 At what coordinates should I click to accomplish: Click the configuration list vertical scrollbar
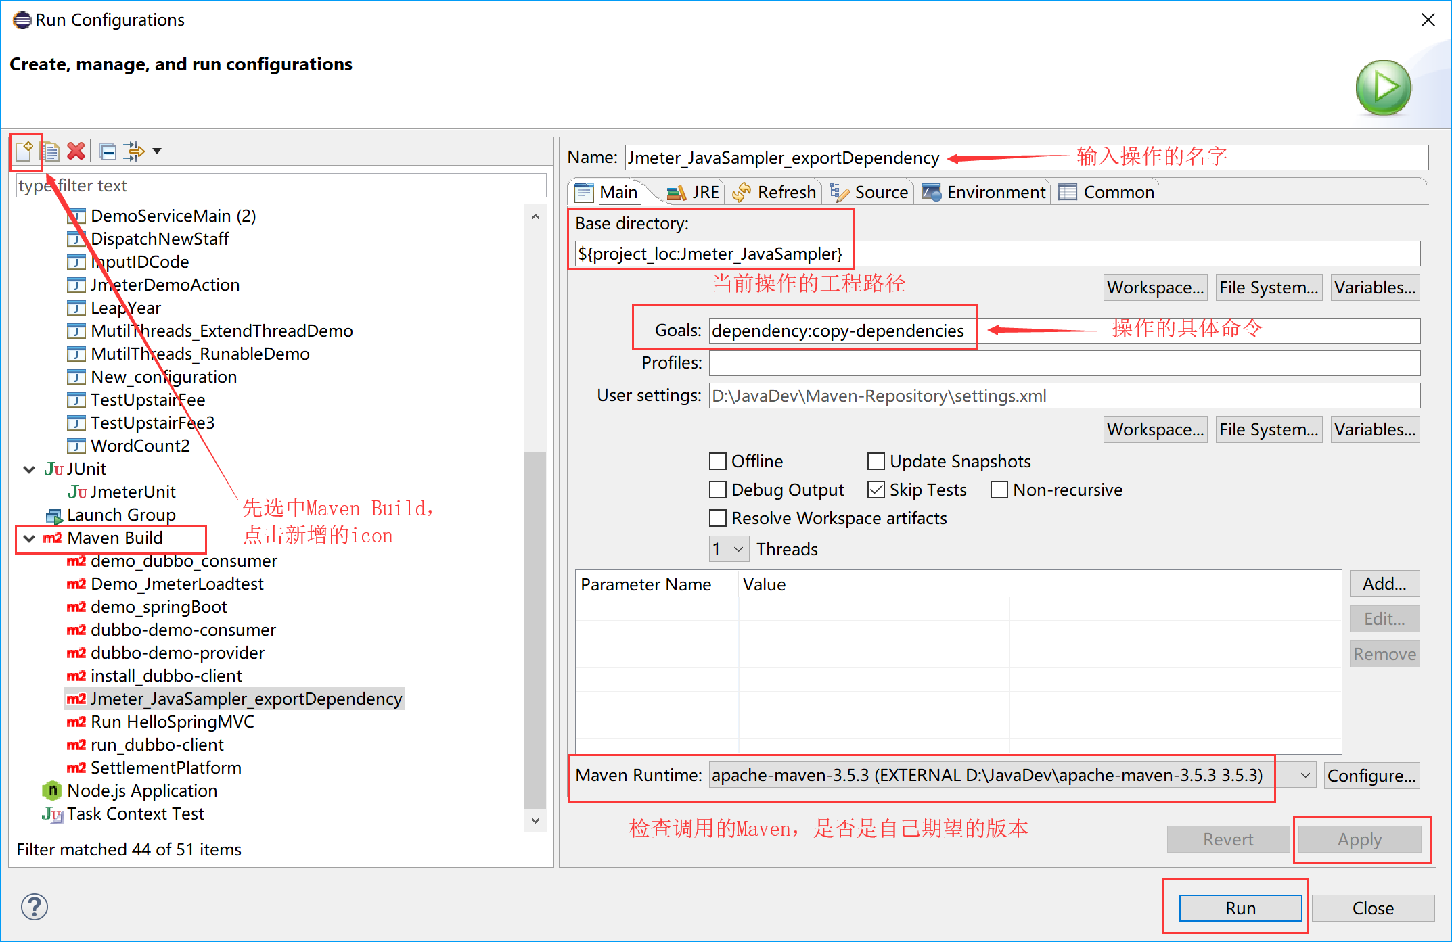pyautogui.click(x=535, y=629)
